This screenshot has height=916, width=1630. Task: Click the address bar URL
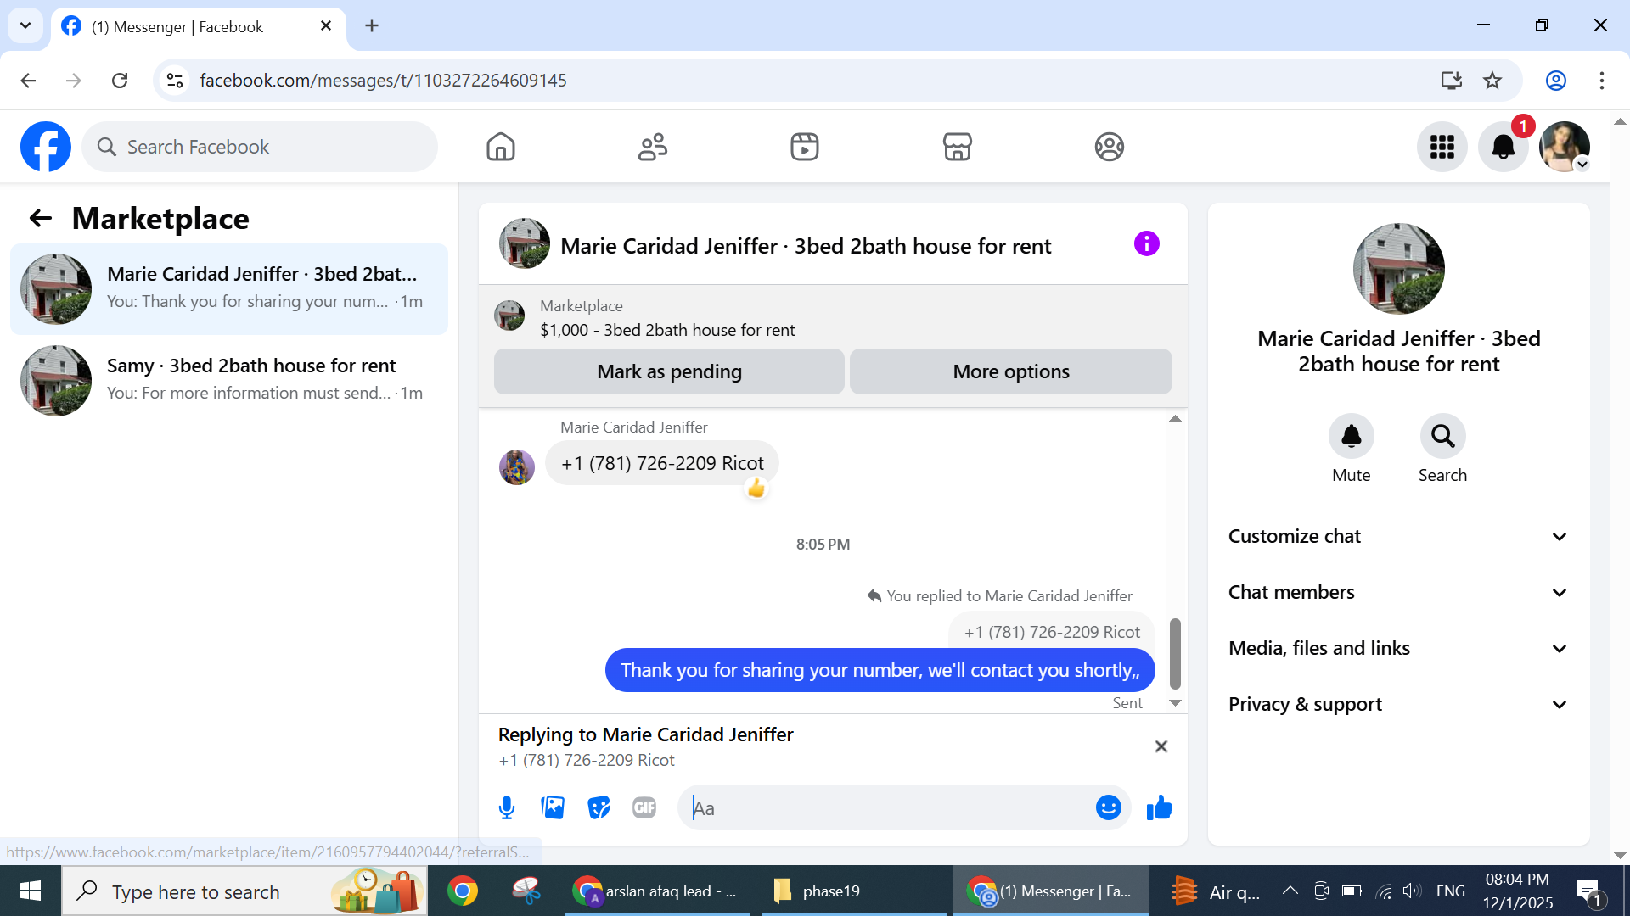[x=383, y=81]
